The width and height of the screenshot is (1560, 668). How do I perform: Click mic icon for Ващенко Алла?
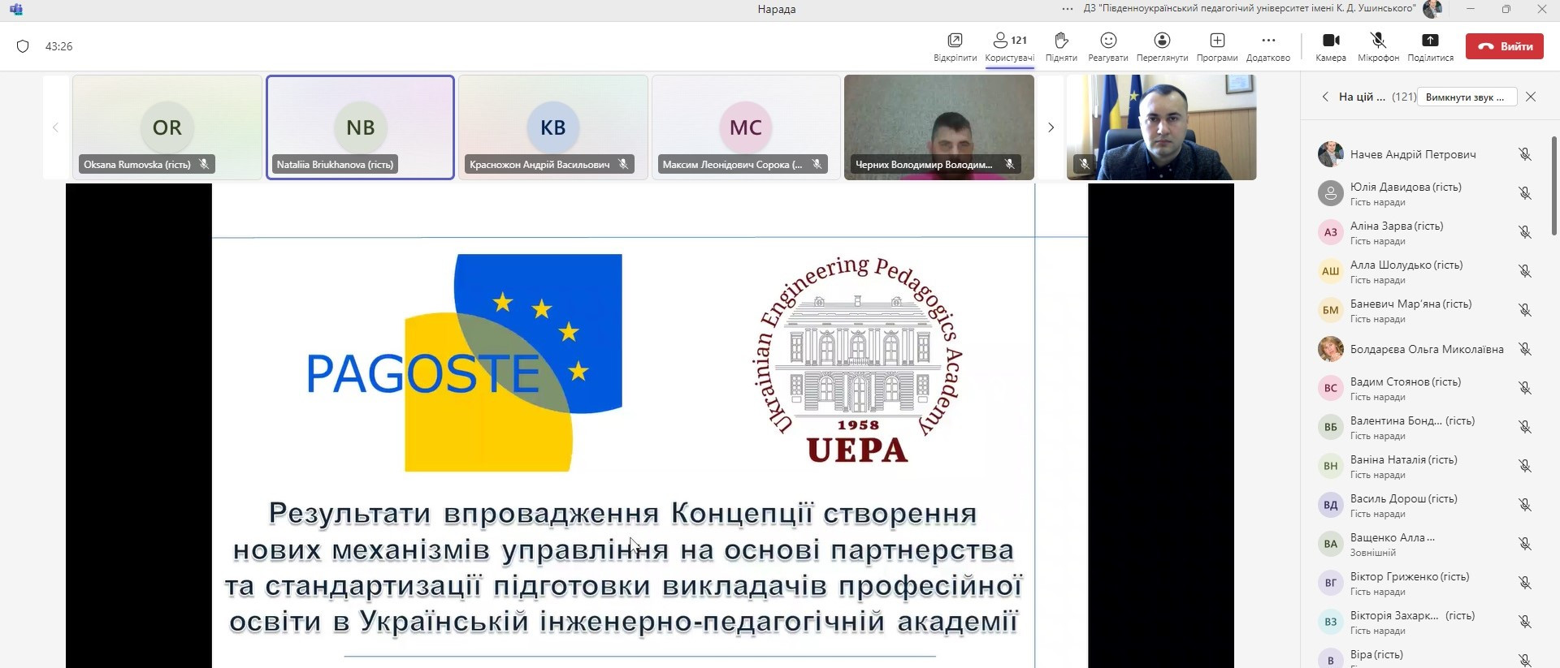[1525, 544]
